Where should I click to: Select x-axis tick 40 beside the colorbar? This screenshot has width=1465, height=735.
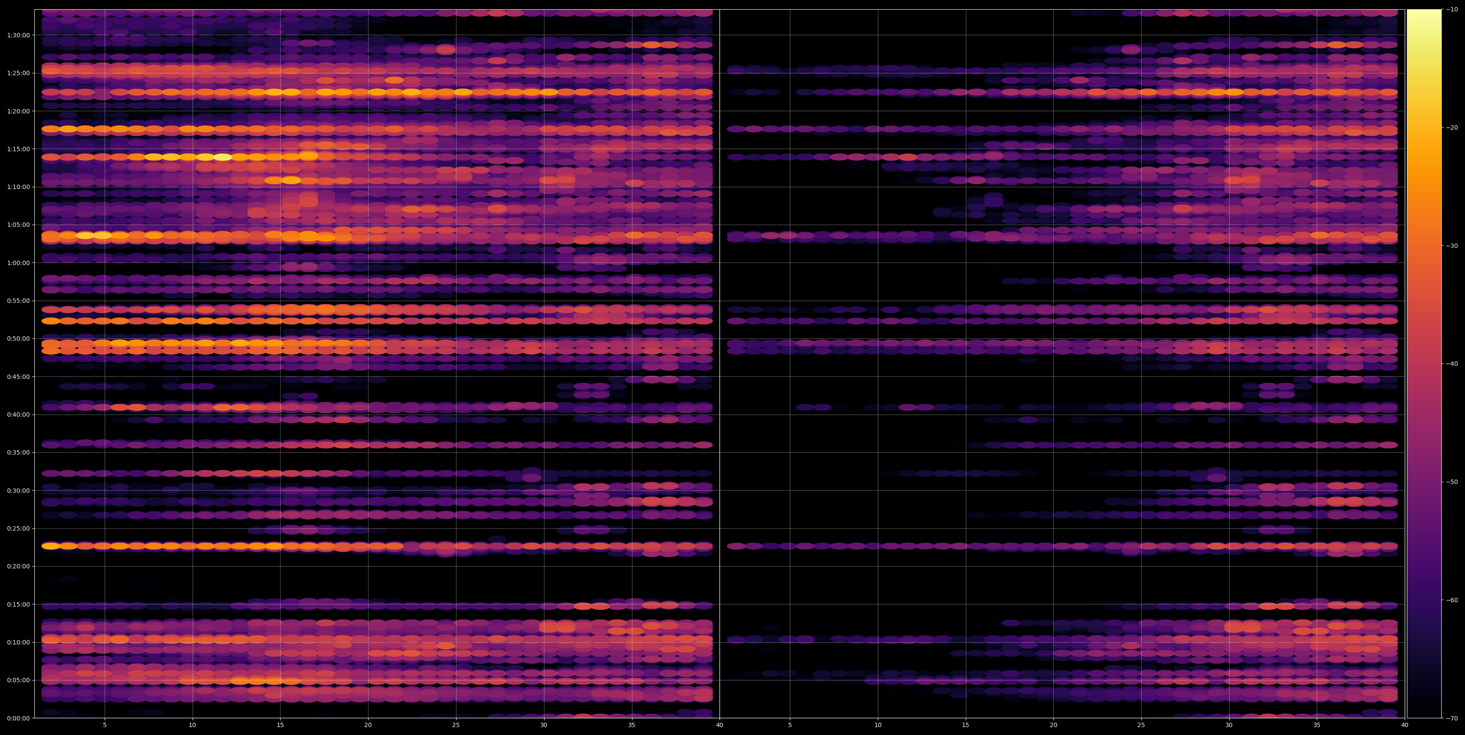[1405, 725]
